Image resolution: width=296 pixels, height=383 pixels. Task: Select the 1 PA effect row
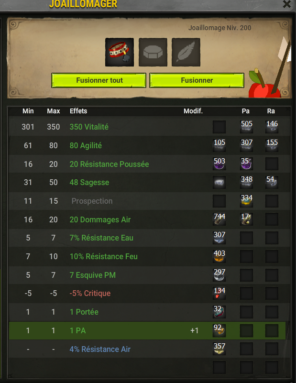point(147,330)
